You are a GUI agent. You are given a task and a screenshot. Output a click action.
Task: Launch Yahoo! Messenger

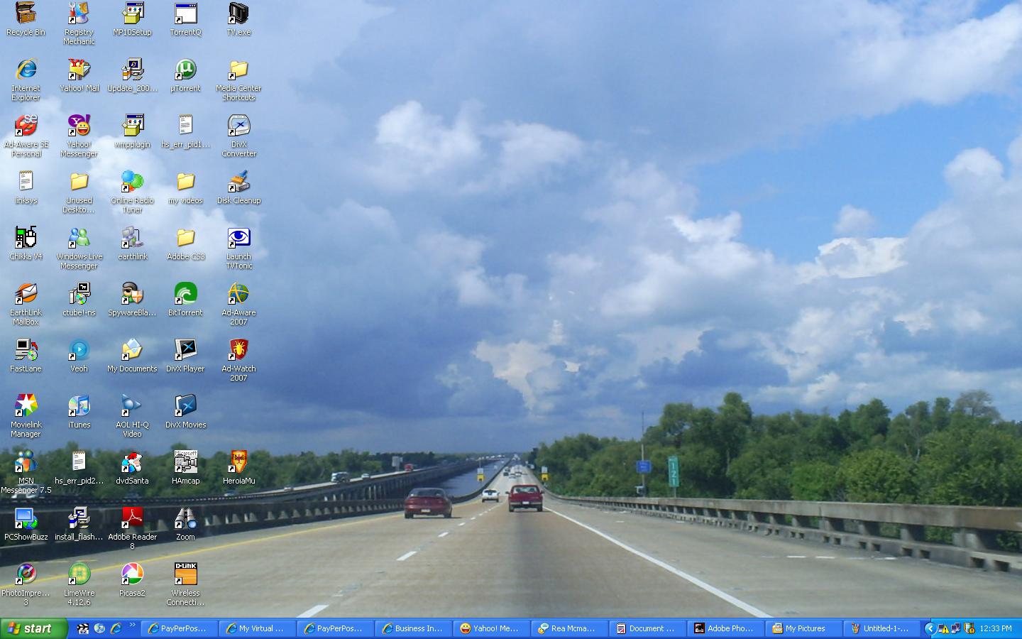tap(78, 126)
